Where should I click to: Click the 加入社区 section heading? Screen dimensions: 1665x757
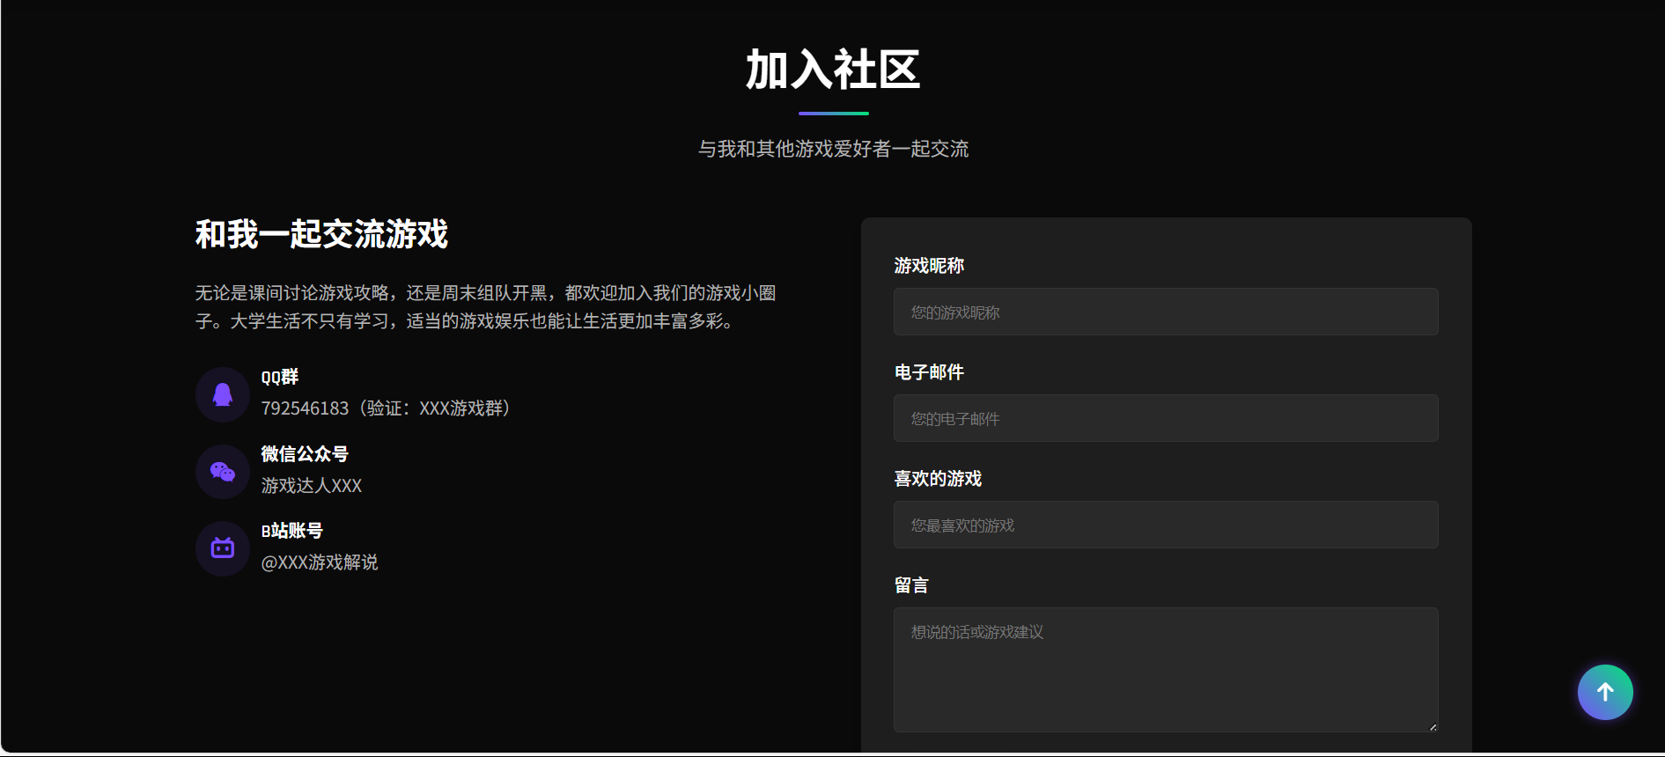coord(833,70)
